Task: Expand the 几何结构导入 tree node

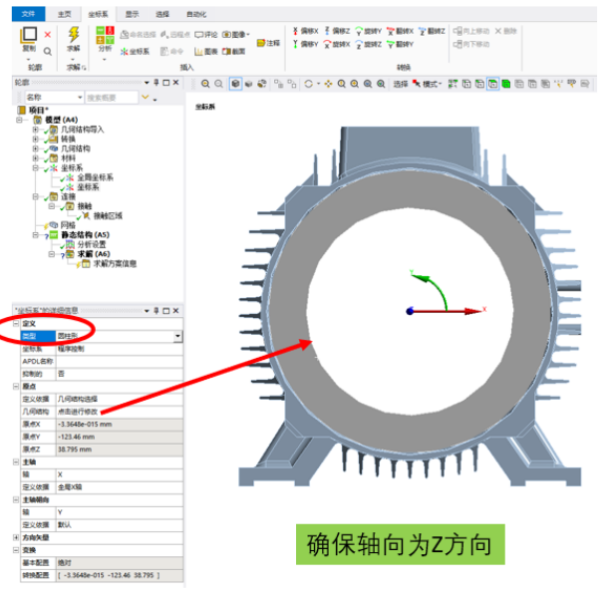Action: (x=36, y=130)
